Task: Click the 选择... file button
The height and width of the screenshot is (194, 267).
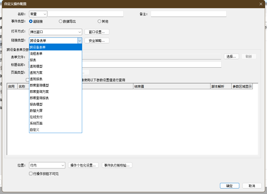Action: point(231,56)
